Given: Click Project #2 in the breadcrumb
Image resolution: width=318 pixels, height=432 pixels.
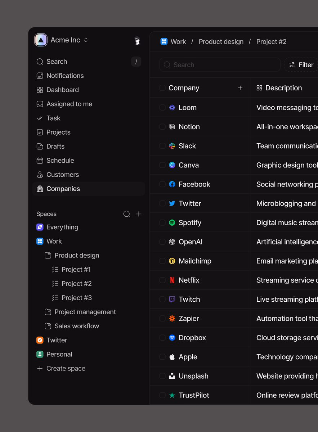Looking at the screenshot, I should pos(271,42).
